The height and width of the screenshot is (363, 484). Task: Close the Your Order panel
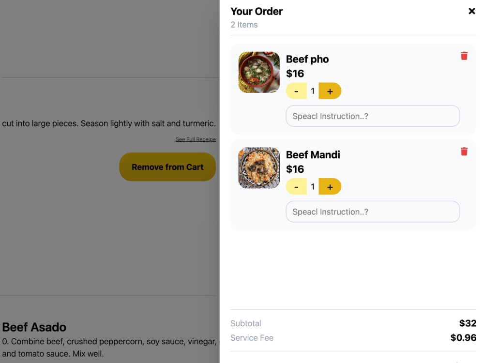click(x=471, y=12)
